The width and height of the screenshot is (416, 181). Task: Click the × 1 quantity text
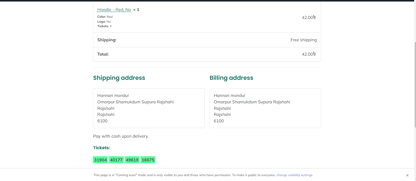pyautogui.click(x=136, y=10)
